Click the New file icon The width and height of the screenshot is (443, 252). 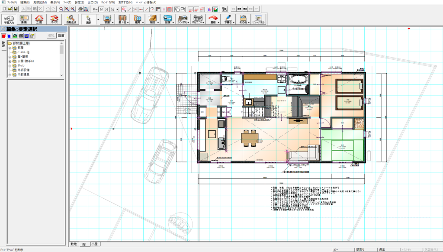pyautogui.click(x=4, y=9)
